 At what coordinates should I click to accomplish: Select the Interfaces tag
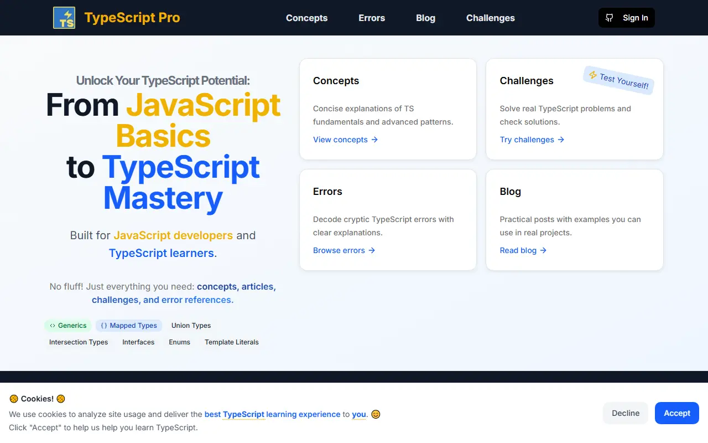pos(138,342)
